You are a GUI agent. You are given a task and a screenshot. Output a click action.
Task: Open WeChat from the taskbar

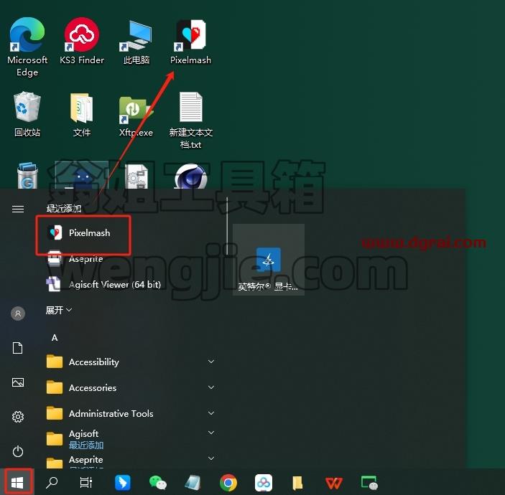(158, 483)
